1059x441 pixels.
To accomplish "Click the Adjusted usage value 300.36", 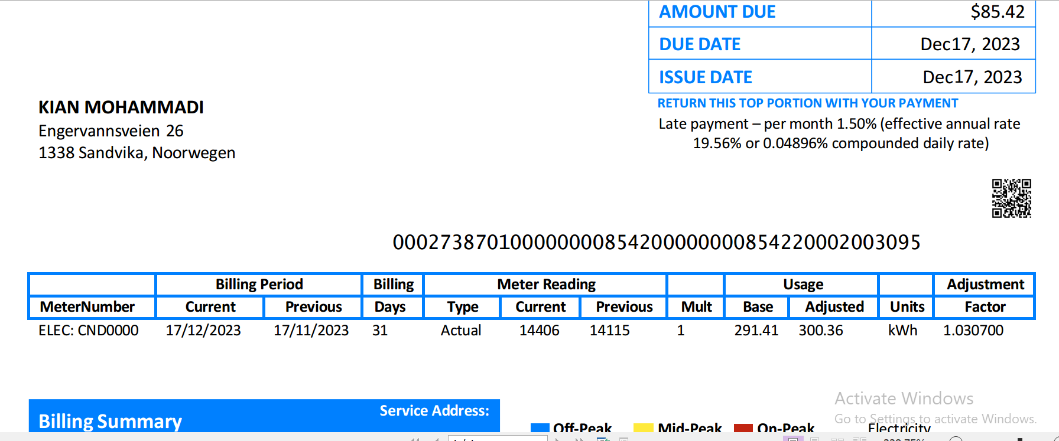I will pos(821,330).
